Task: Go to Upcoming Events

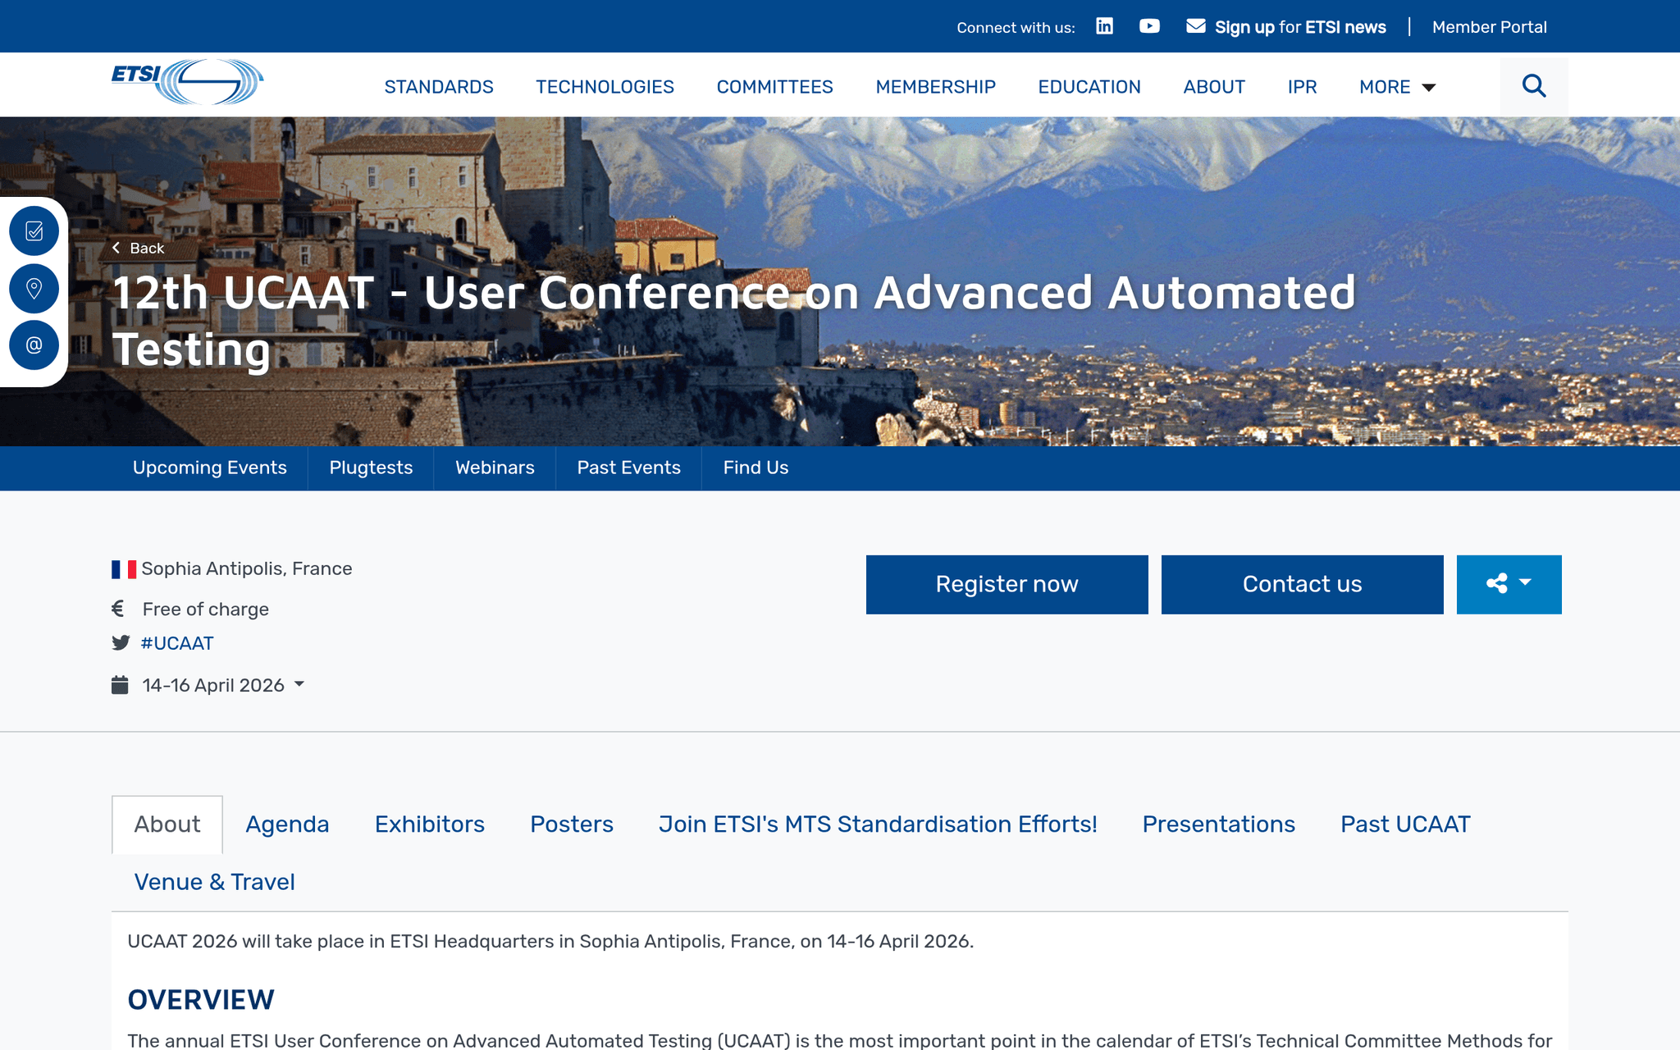Action: tap(210, 468)
